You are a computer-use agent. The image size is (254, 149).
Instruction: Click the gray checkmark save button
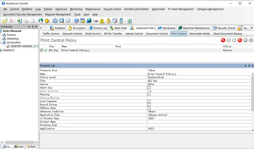(251, 40)
